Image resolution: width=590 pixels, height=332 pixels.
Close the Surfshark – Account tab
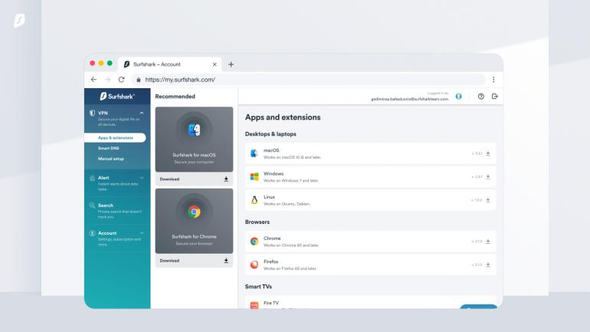coord(215,64)
